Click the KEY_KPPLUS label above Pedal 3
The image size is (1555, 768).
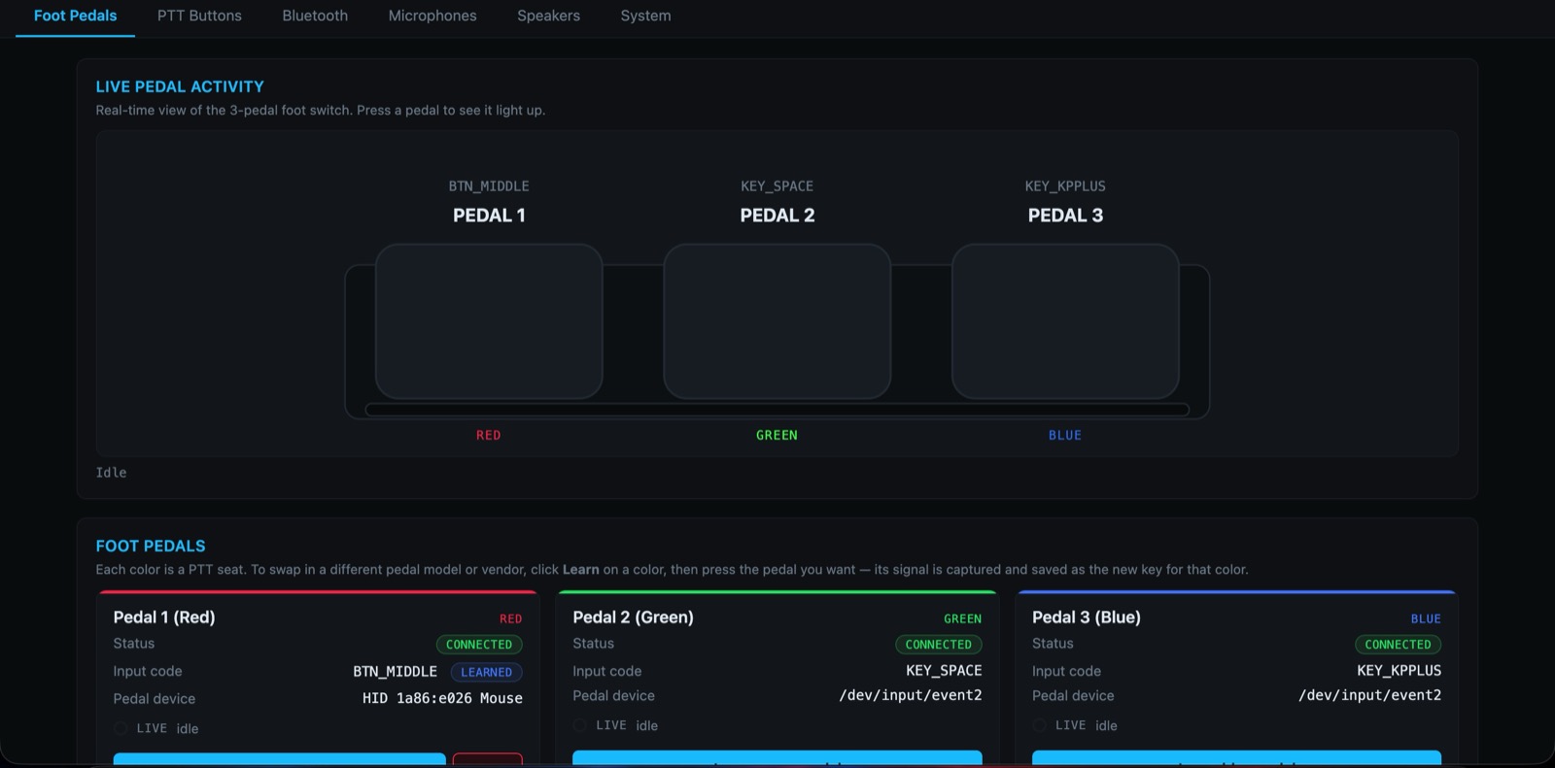[x=1065, y=186]
